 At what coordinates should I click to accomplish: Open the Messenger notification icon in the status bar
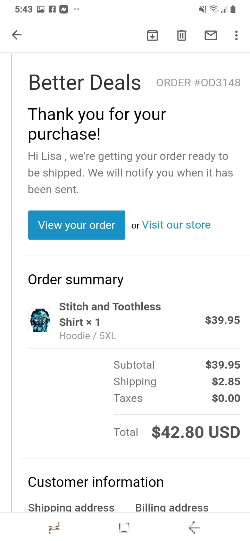(64, 10)
